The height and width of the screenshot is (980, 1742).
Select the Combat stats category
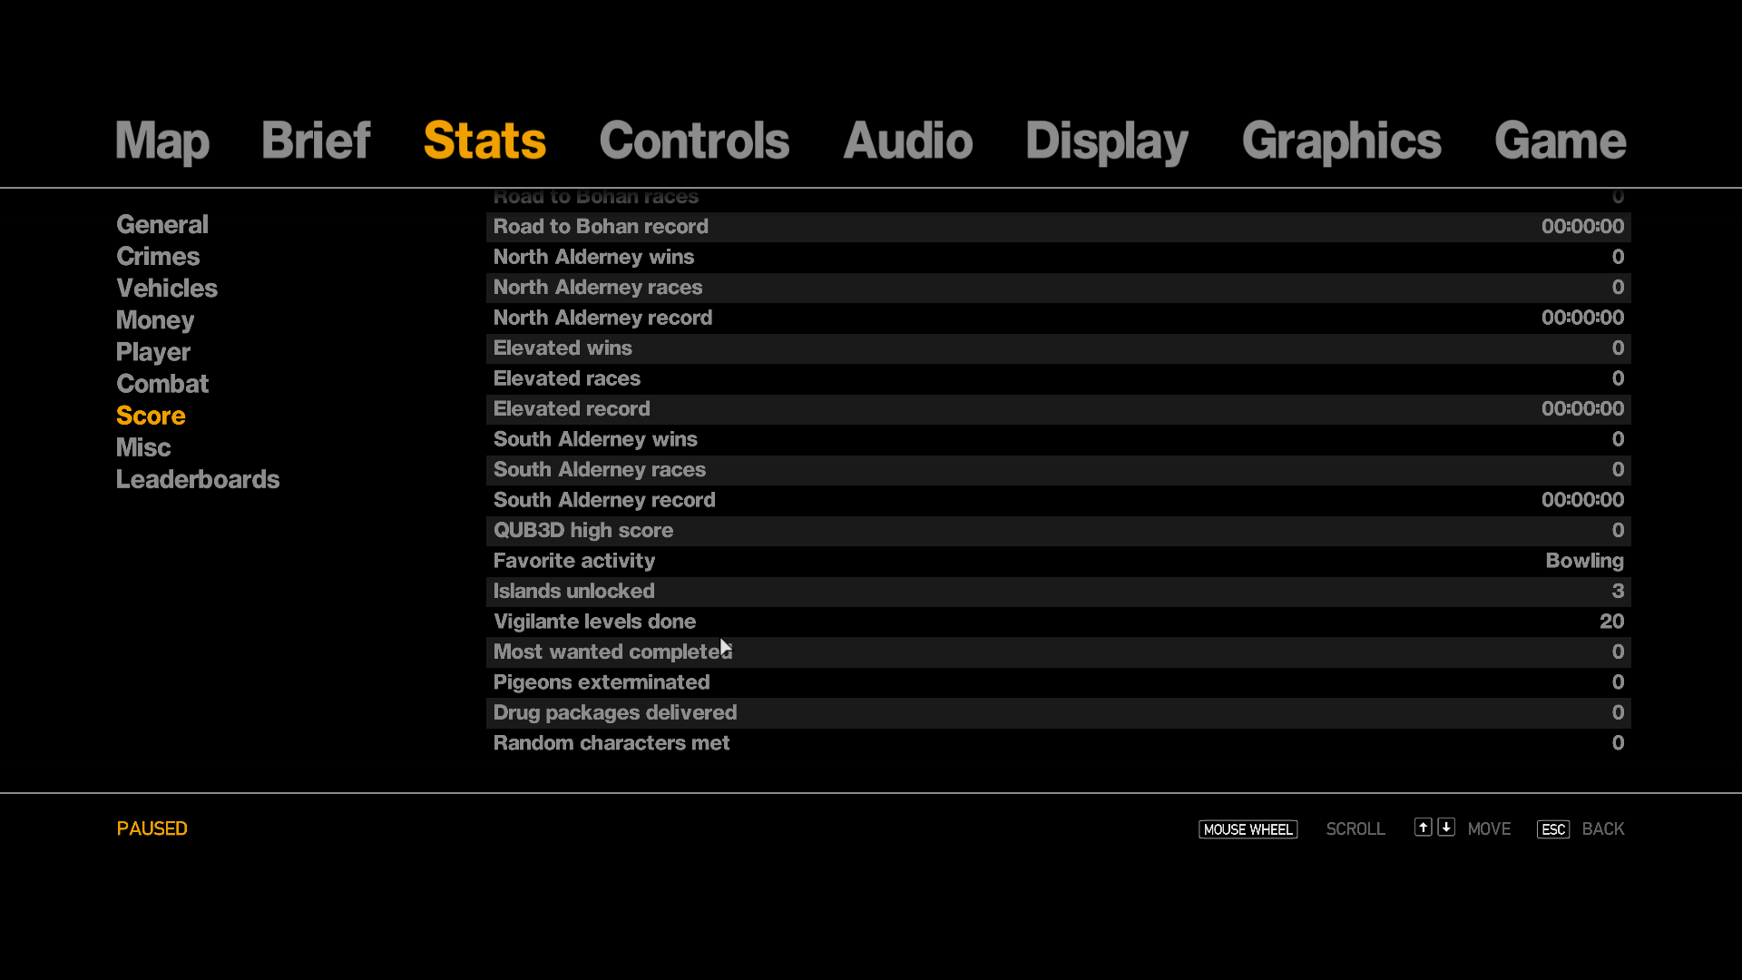(x=162, y=384)
